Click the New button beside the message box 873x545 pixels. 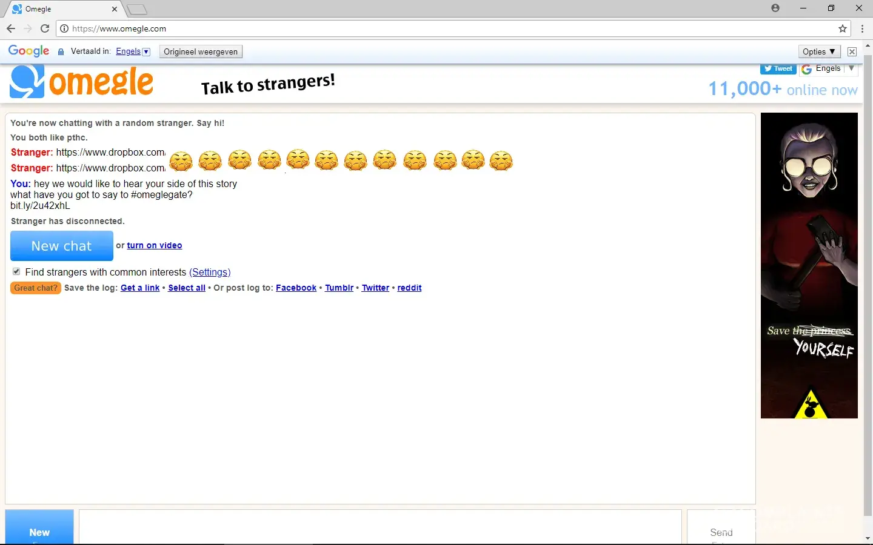coord(39,527)
